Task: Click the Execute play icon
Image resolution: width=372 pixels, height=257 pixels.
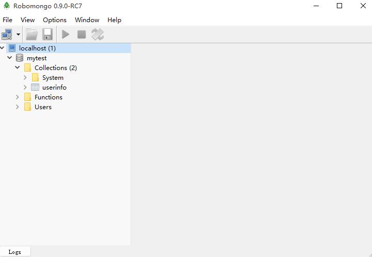Action: point(66,35)
